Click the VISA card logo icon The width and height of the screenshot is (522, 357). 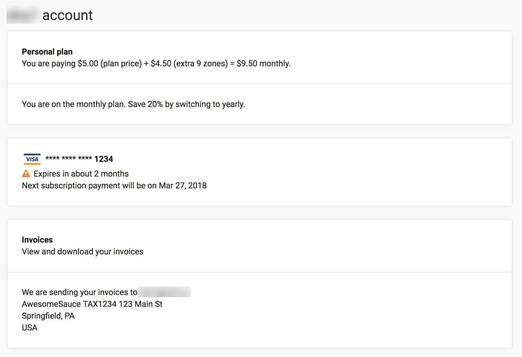coord(32,159)
